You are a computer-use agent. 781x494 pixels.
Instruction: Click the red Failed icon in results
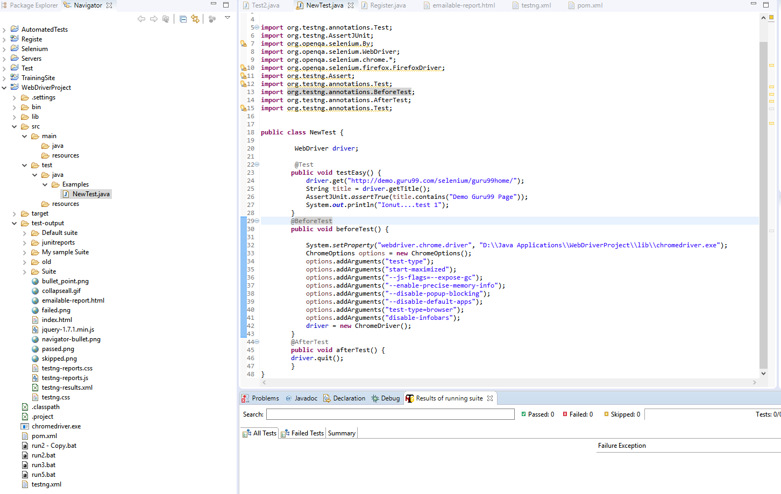(565, 414)
